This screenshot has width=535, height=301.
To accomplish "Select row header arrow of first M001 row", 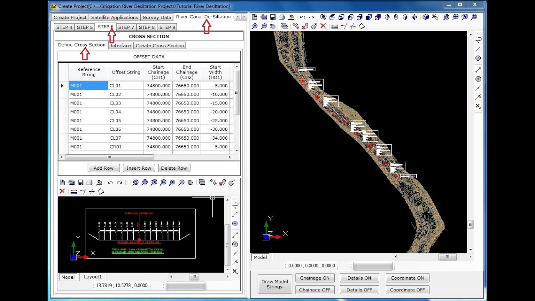I will tap(63, 86).
